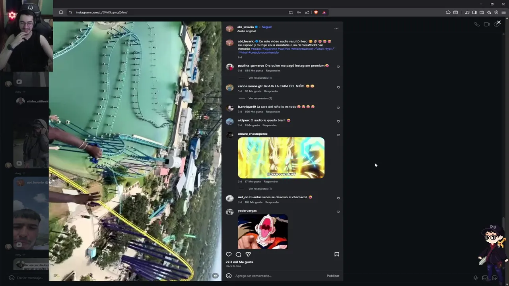Open the Brave playlist music note icon
509x286 pixels.
[467, 12]
